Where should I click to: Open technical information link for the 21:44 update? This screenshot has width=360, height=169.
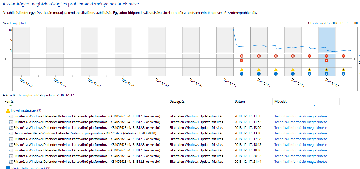coord(300,162)
